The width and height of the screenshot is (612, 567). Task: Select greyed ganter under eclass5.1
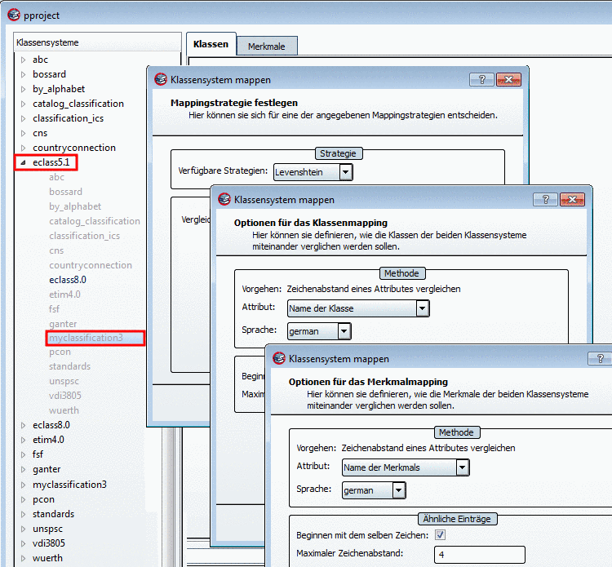(63, 324)
